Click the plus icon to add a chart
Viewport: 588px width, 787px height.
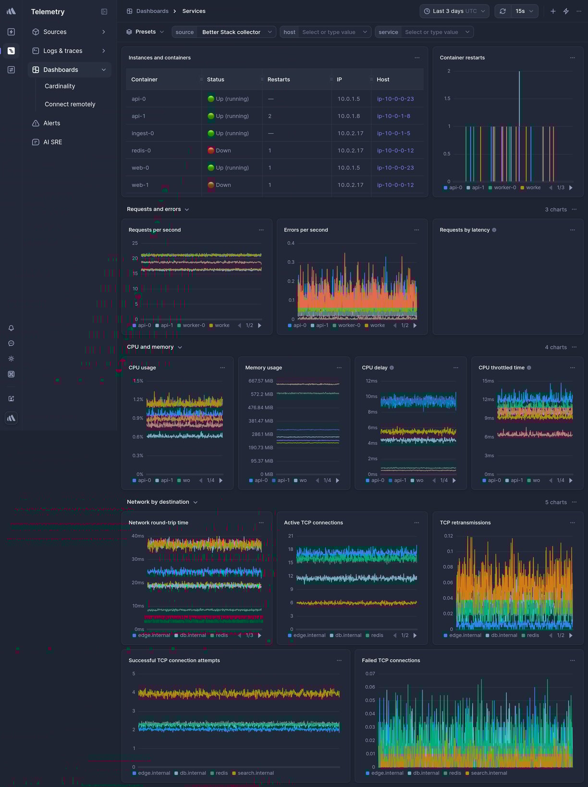pyautogui.click(x=553, y=11)
